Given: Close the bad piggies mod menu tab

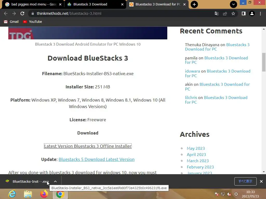Looking at the screenshot, I should point(60,4).
